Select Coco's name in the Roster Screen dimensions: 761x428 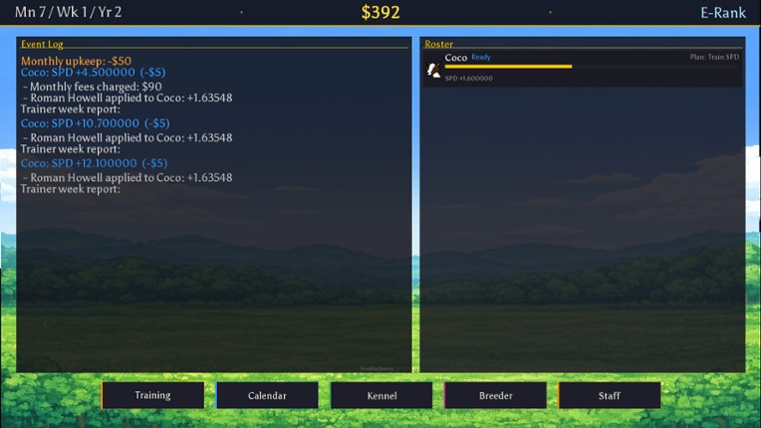click(456, 58)
